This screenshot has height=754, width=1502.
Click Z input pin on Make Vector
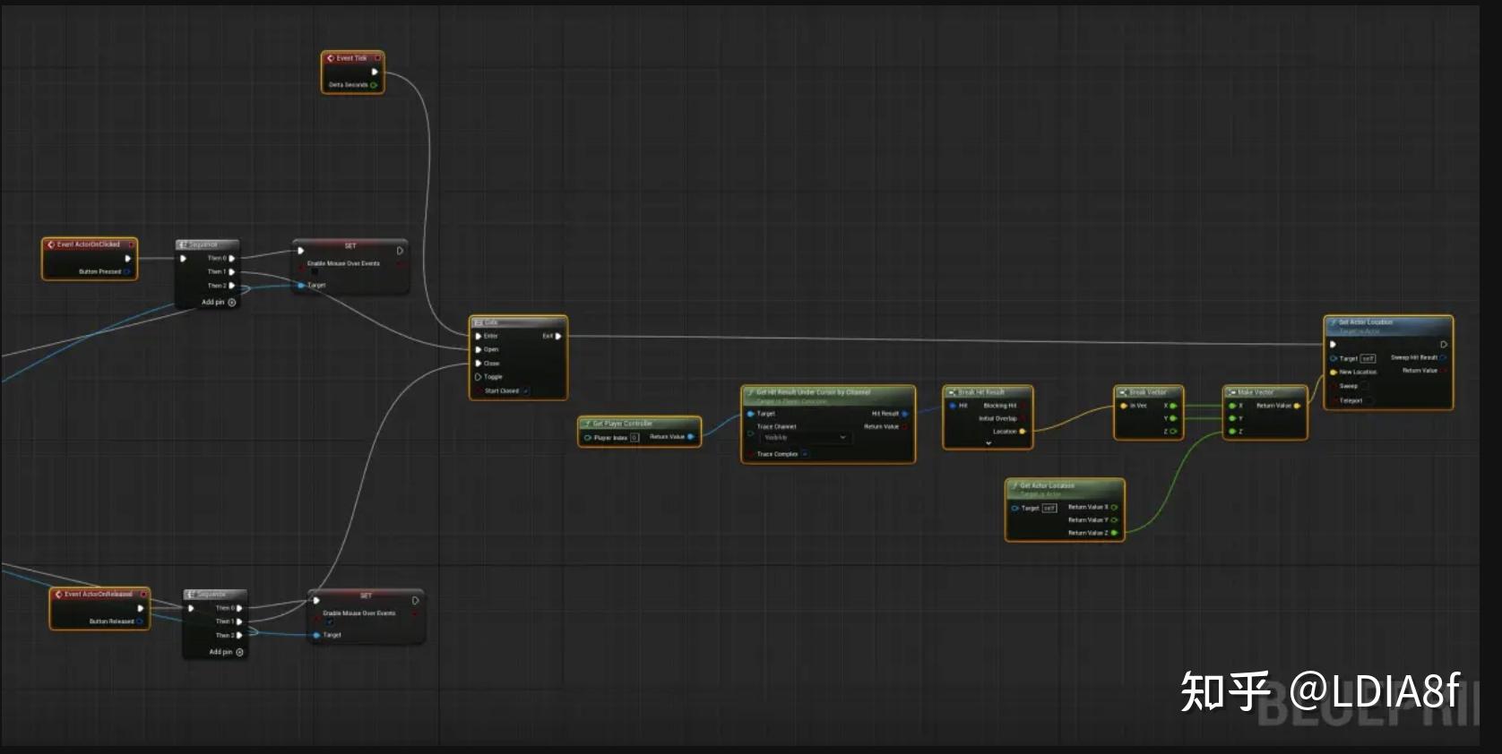click(1232, 432)
